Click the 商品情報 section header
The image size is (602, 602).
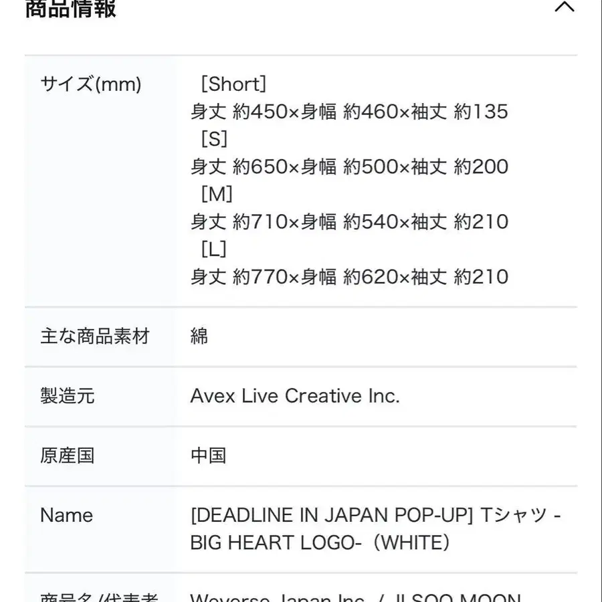click(69, 9)
